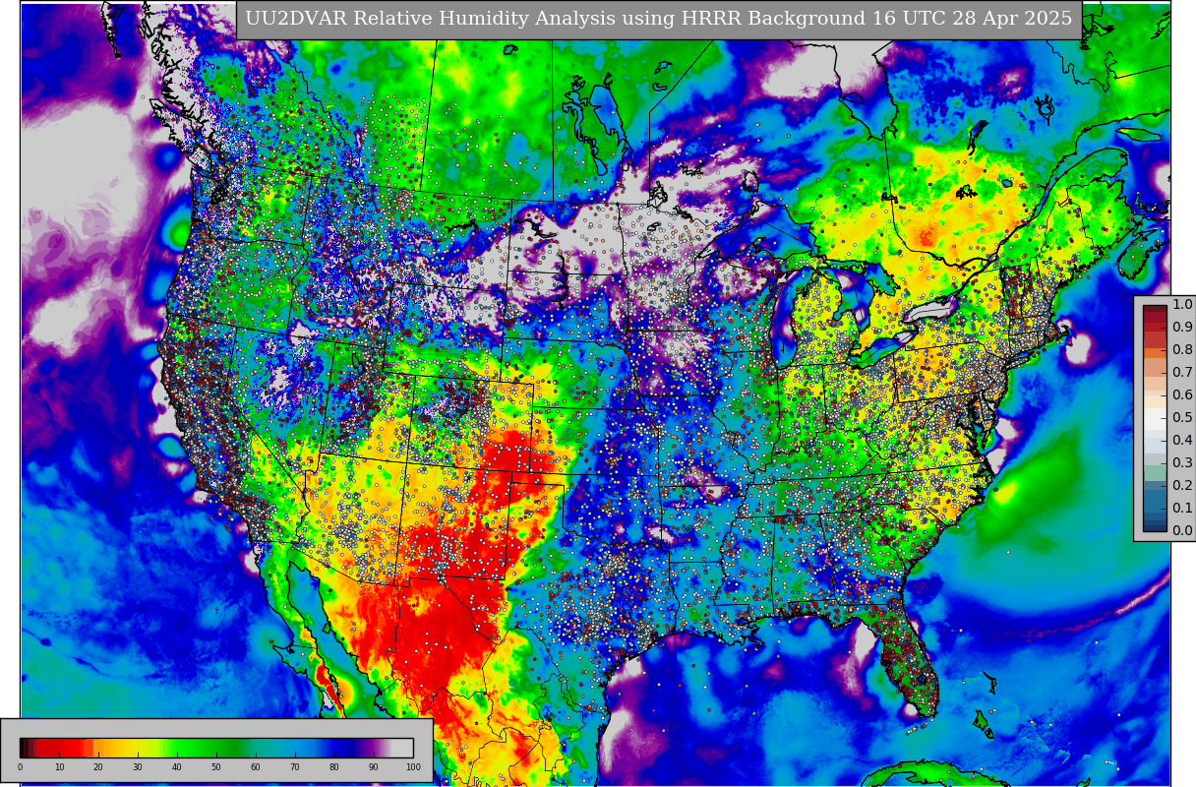1196x787 pixels.
Task: Click the '90' tick label on the horizontal humidity colorbar
Action: pos(374,767)
